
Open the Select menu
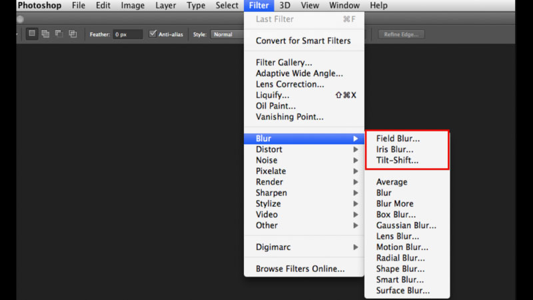pos(227,5)
